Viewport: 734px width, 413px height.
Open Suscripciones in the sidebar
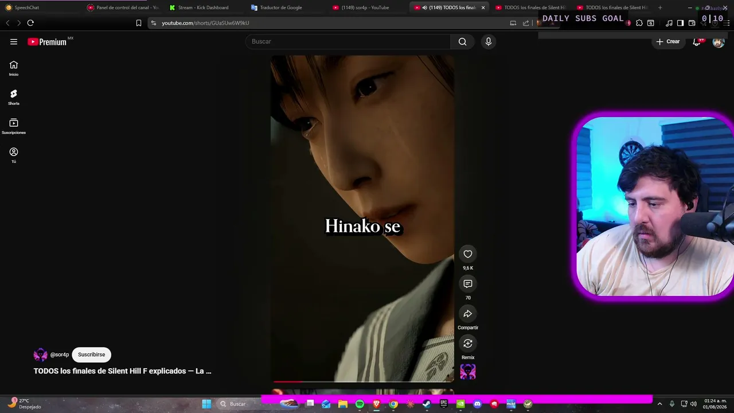coord(14,126)
